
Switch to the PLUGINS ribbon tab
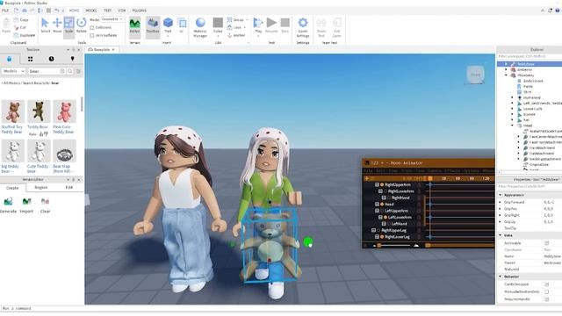pos(139,11)
